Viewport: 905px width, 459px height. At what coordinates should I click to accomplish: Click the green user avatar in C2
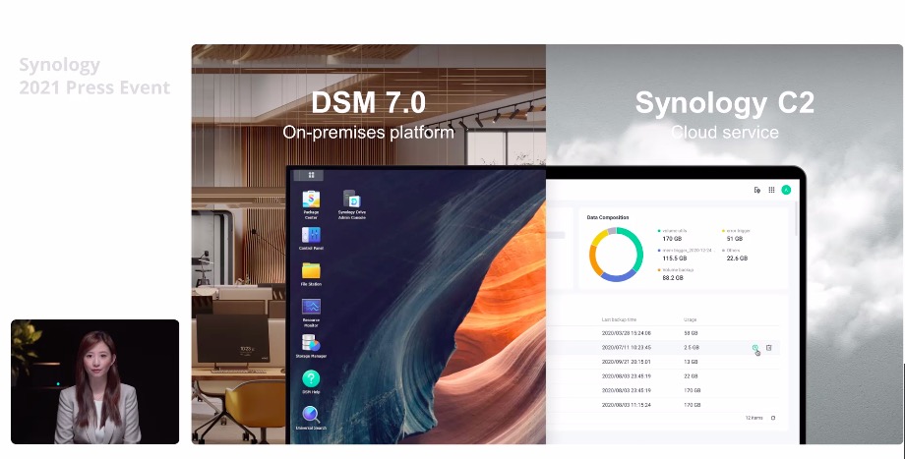(786, 190)
